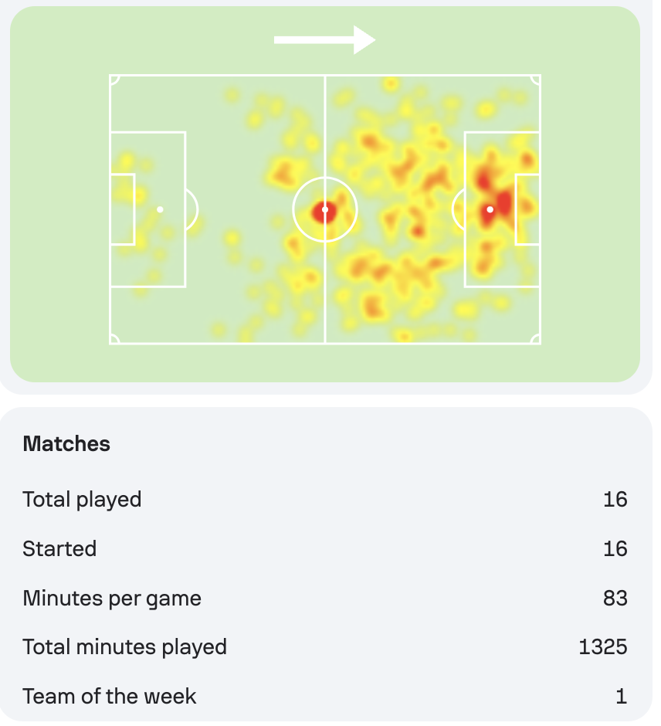Image resolution: width=661 pixels, height=726 pixels.
Task: Click the left penalty spot
Action: pos(160,210)
